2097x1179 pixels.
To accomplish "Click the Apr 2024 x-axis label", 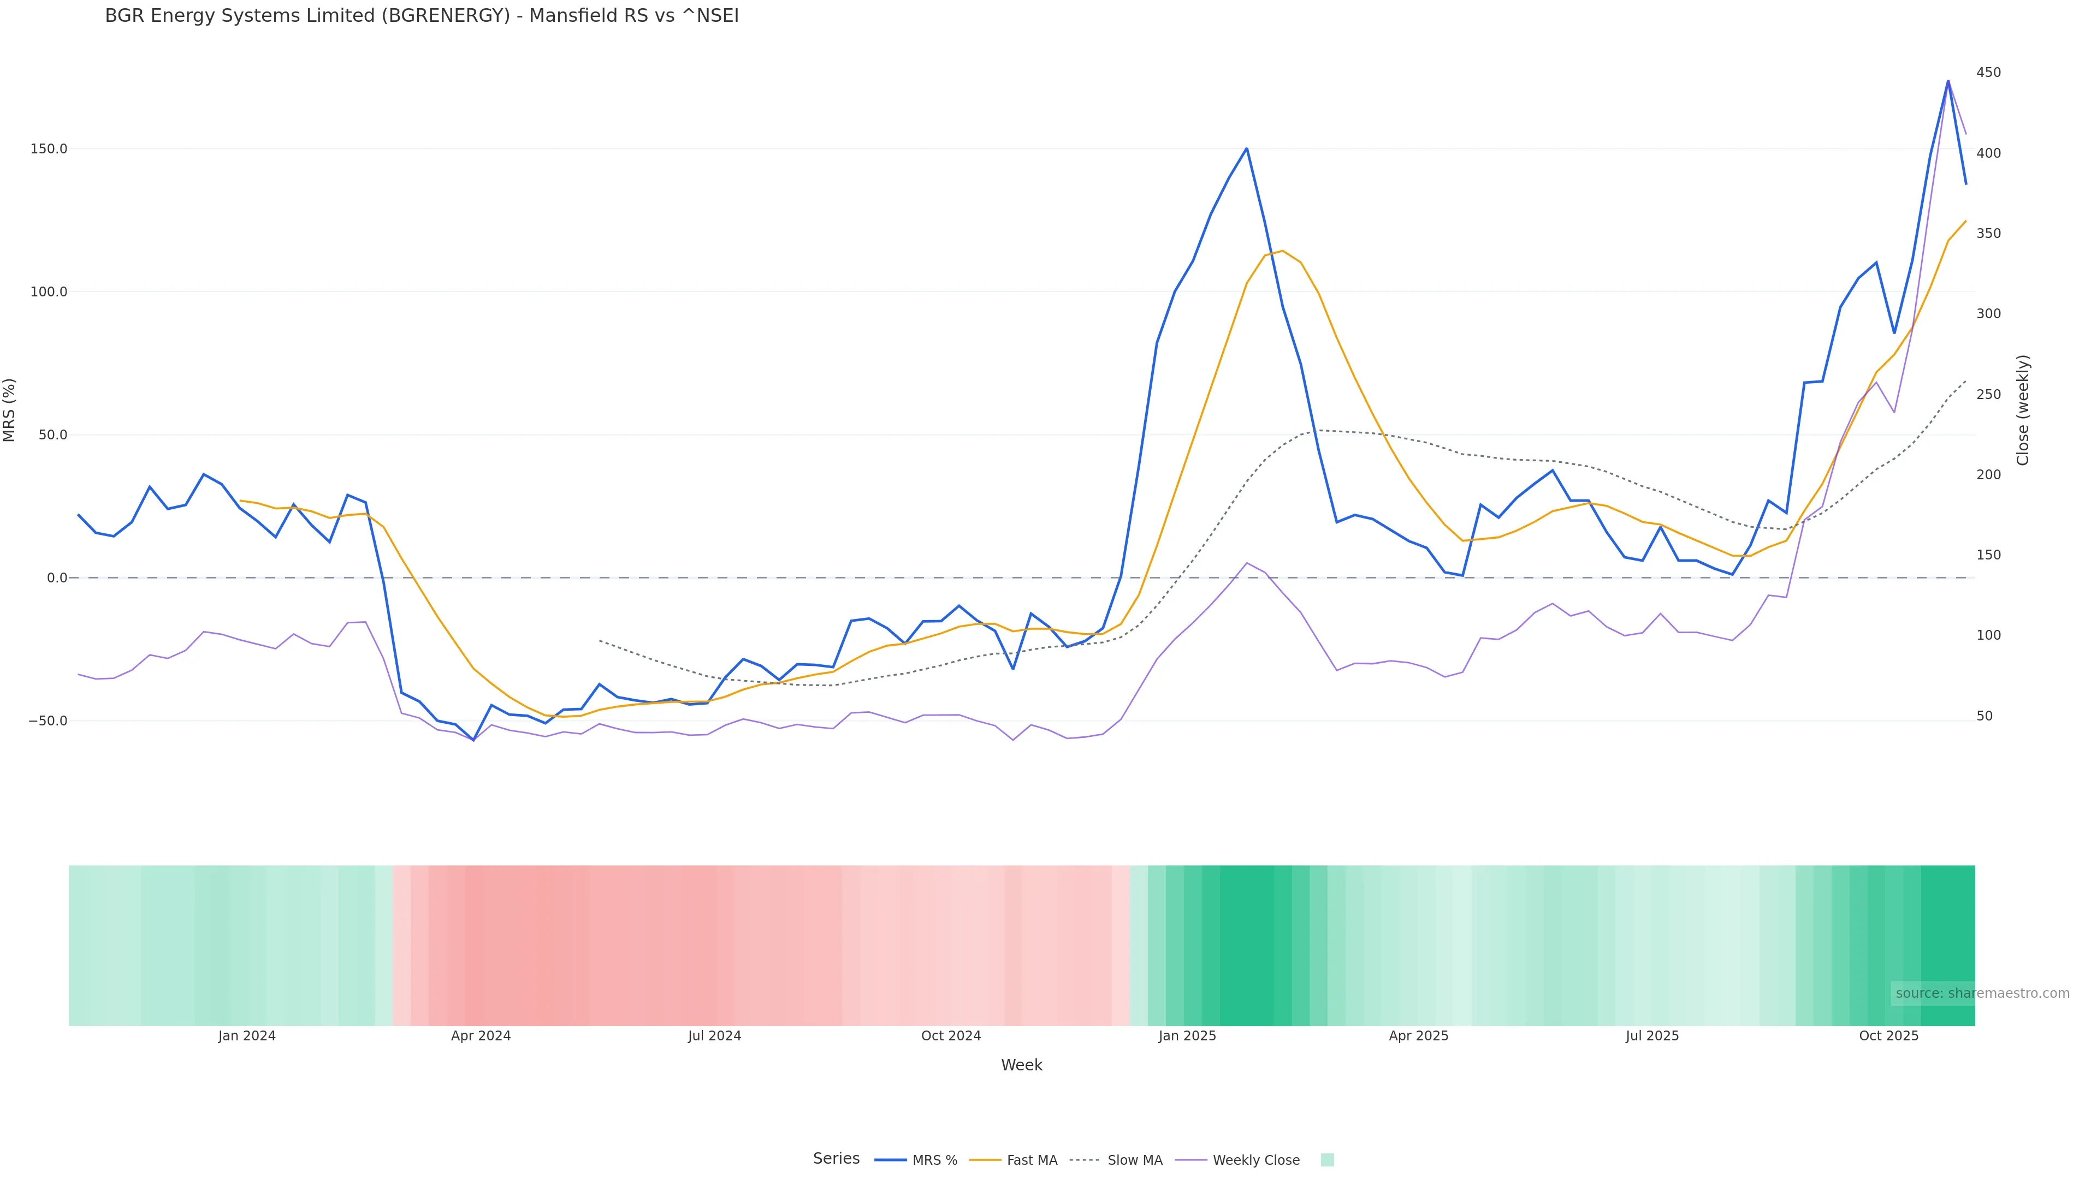I will [x=481, y=1037].
